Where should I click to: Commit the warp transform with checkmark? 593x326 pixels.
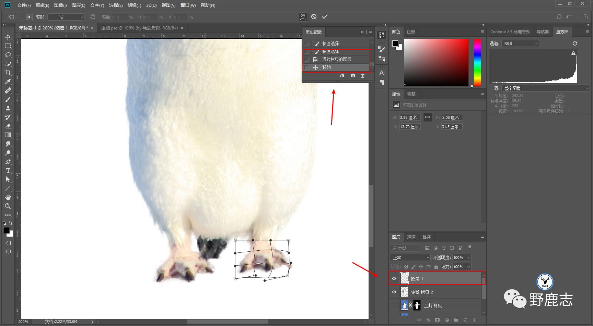click(325, 17)
